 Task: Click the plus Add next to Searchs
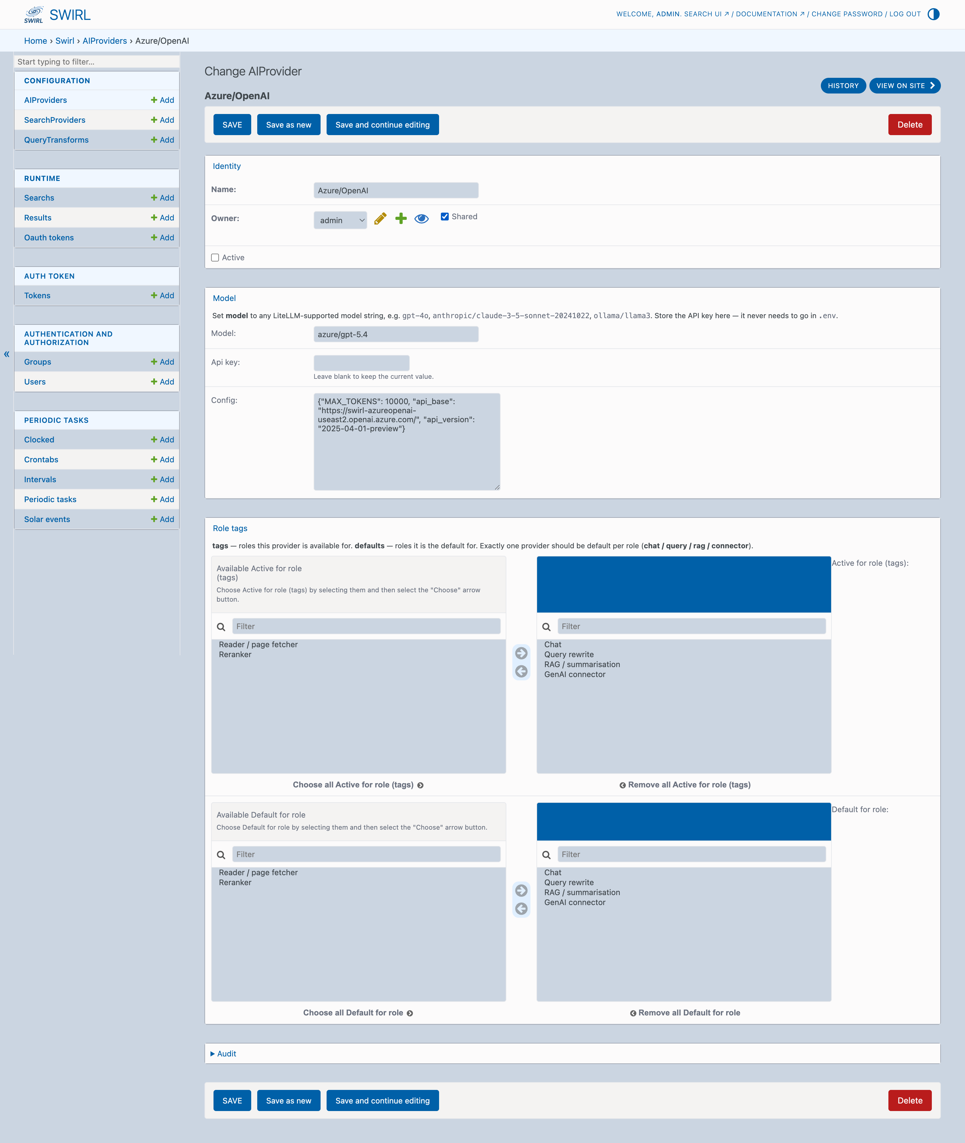(163, 198)
